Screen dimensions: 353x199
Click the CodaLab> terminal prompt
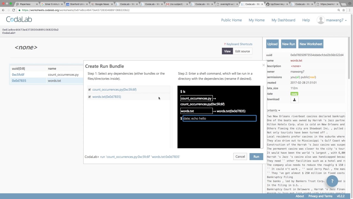coord(9,33)
